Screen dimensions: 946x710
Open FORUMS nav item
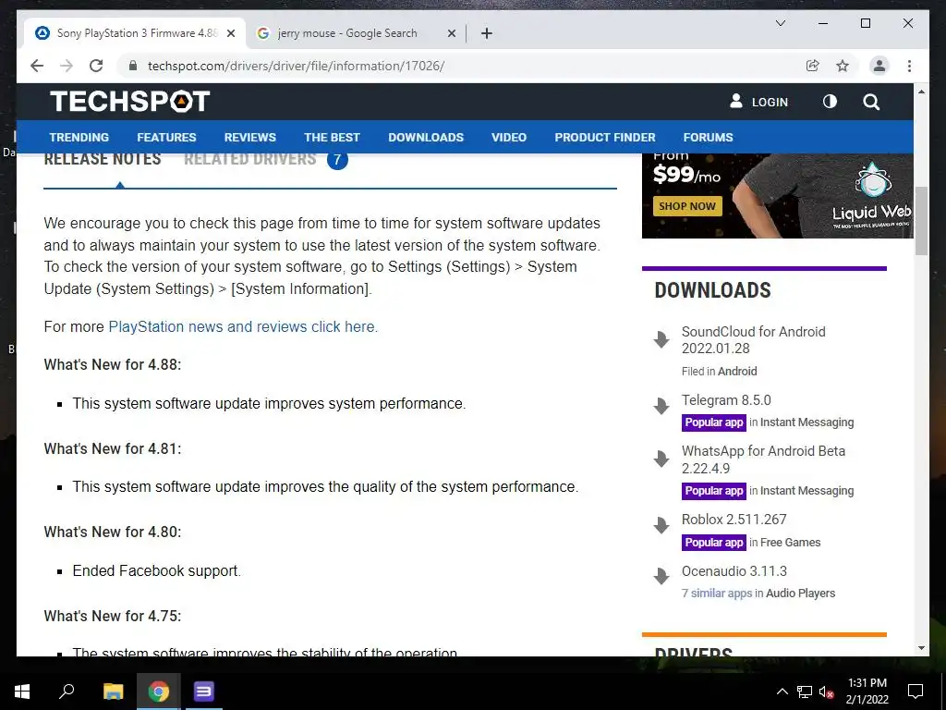tap(708, 137)
